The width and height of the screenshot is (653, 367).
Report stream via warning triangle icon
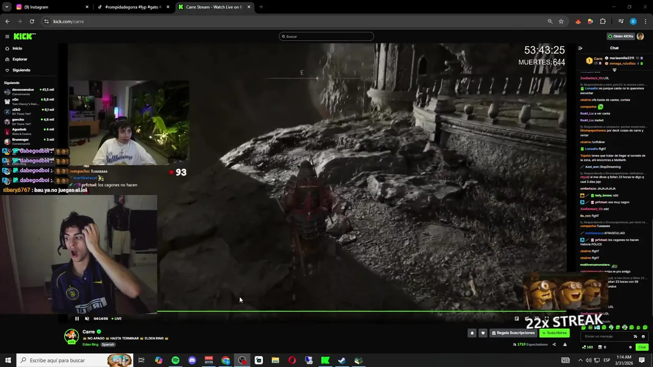[x=565, y=345]
